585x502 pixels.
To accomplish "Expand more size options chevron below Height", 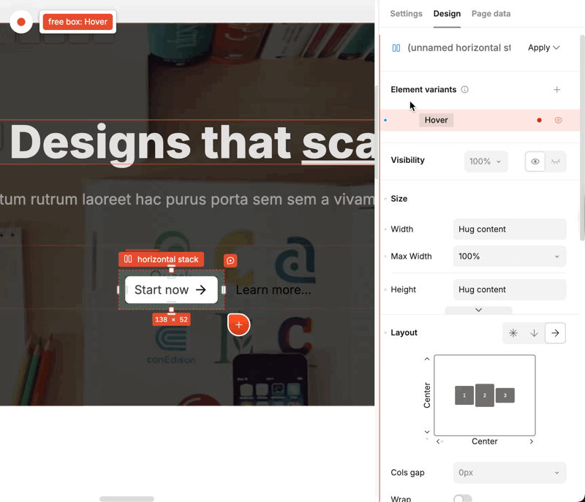I will coord(478,310).
